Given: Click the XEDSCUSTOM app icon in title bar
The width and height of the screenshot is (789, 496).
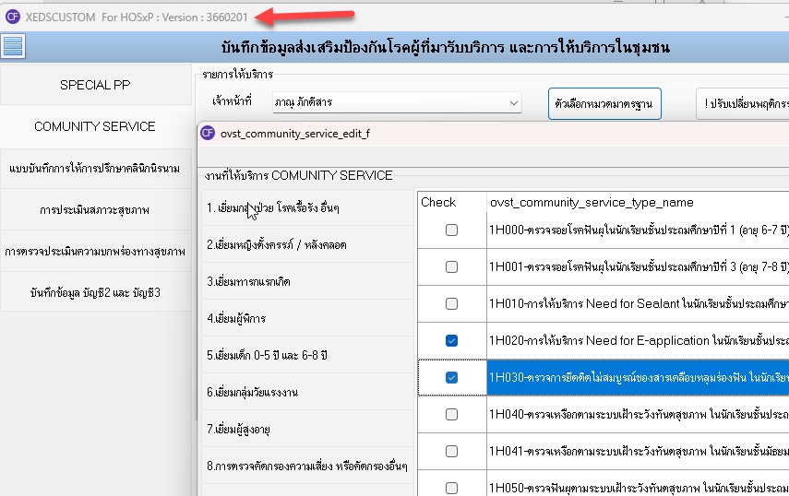Looking at the screenshot, I should [x=13, y=17].
